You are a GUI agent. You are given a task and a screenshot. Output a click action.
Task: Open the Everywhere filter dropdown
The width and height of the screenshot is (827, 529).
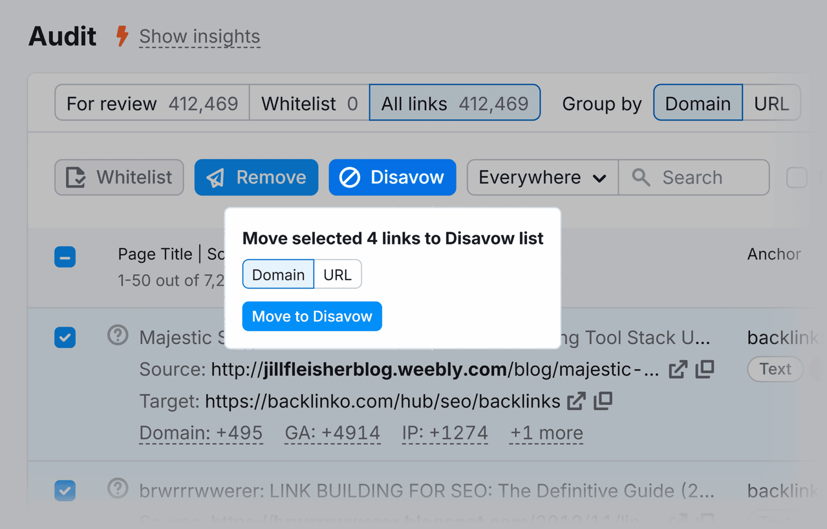point(542,178)
